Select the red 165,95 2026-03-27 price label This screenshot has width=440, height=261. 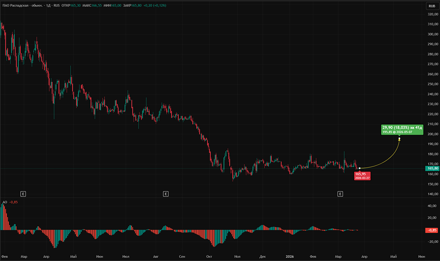click(362, 176)
